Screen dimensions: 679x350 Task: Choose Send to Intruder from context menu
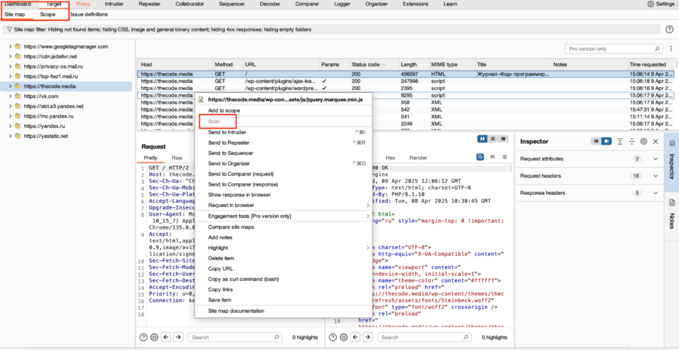(284, 132)
